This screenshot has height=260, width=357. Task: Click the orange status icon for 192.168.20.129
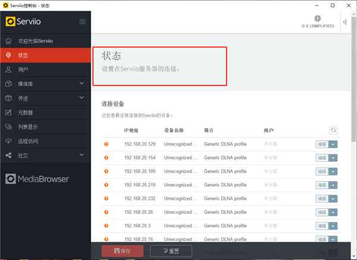click(107, 144)
